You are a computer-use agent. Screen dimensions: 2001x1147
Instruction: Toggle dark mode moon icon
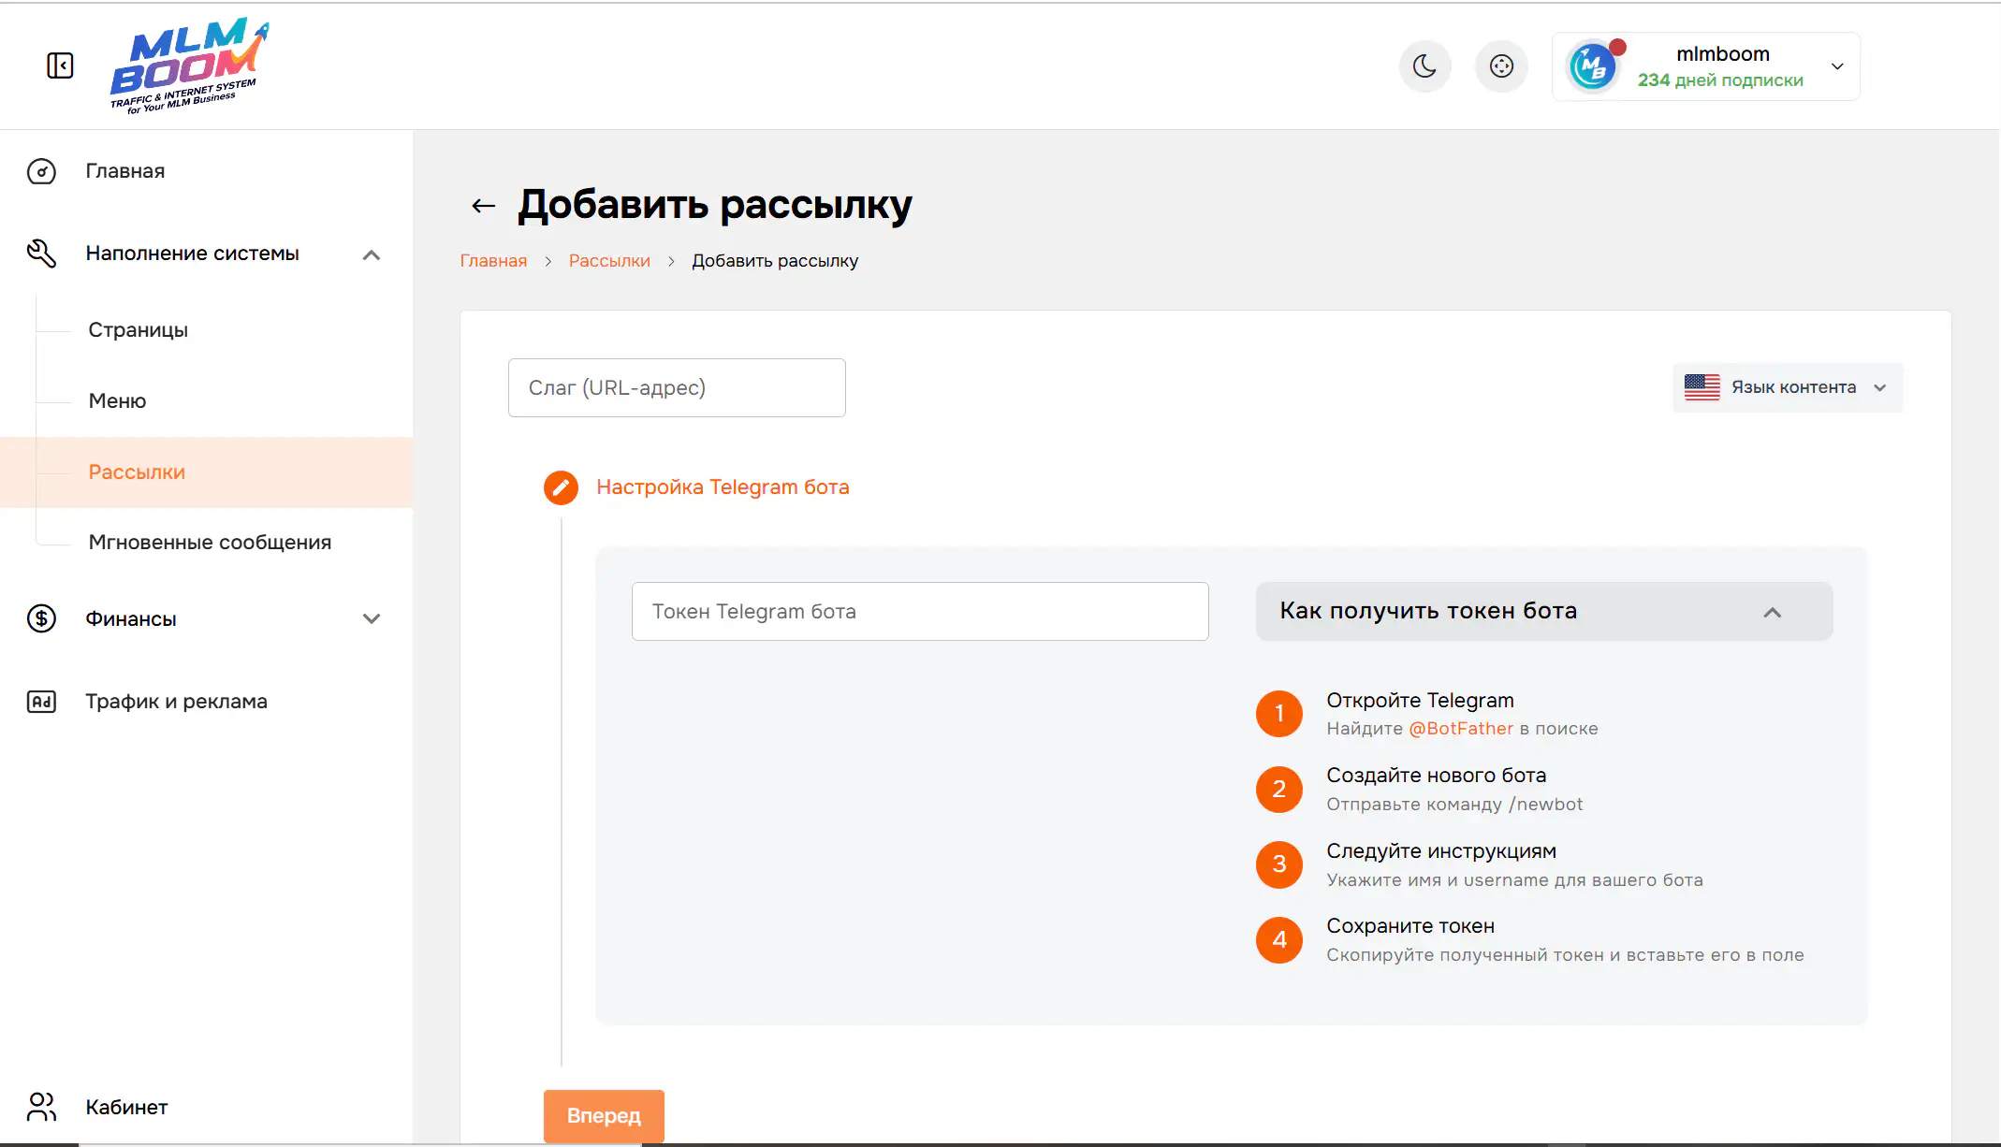pos(1424,66)
